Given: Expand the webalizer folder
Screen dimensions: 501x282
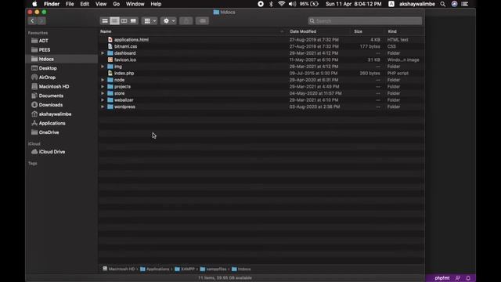Looking at the screenshot, I should (103, 100).
